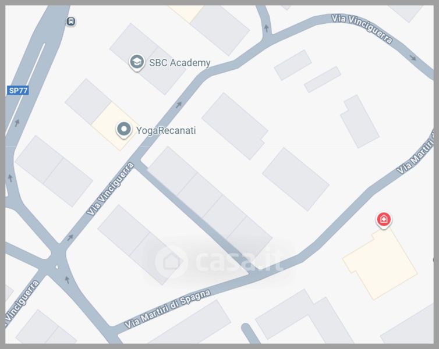Click the red hospital marker pin

click(x=384, y=220)
